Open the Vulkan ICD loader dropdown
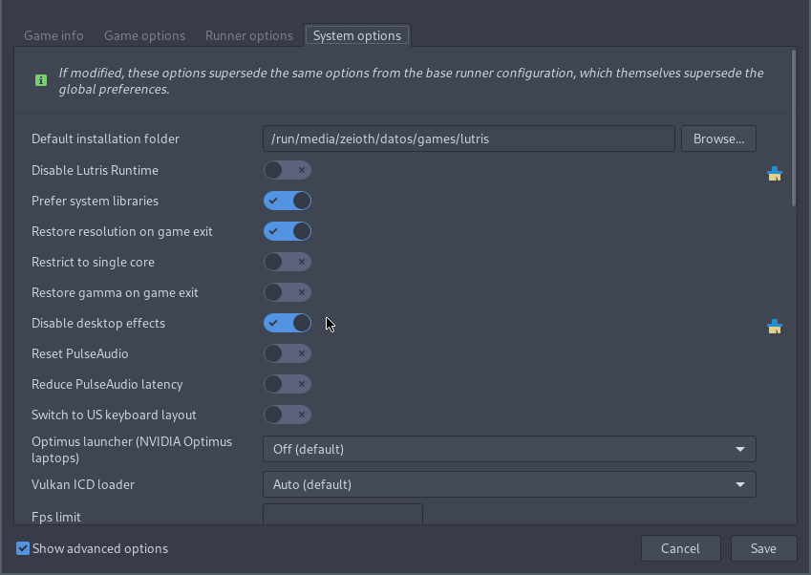The width and height of the screenshot is (811, 575). [509, 484]
